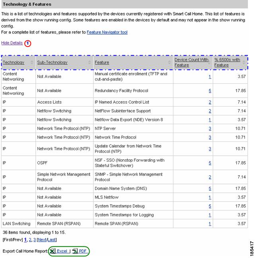Click the PDF export icon
This screenshot has width=255, height=258.
pos(75,251)
